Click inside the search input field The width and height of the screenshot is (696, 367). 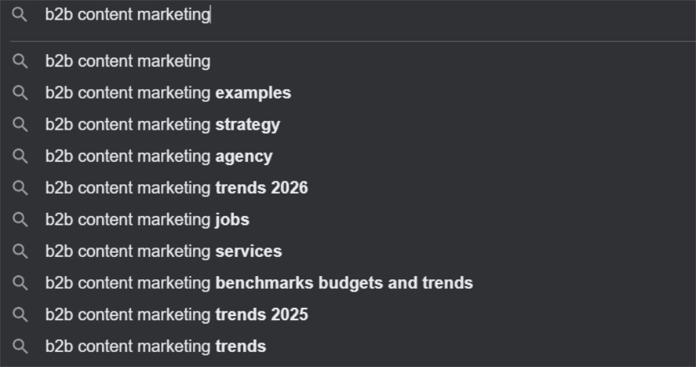click(x=340, y=14)
